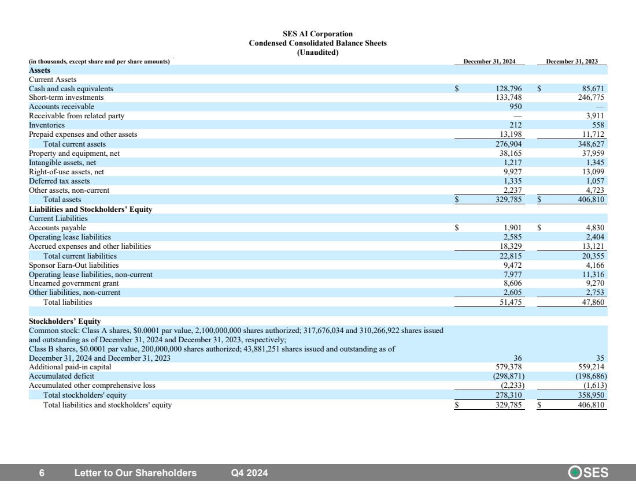
Task: Click 'Sponsor Earn-Out liabilities' label
Action: pos(74,265)
